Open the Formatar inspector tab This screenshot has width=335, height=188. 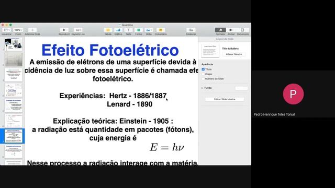(220, 30)
